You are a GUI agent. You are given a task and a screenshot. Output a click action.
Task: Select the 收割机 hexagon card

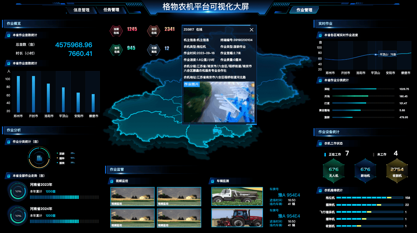(397, 171)
